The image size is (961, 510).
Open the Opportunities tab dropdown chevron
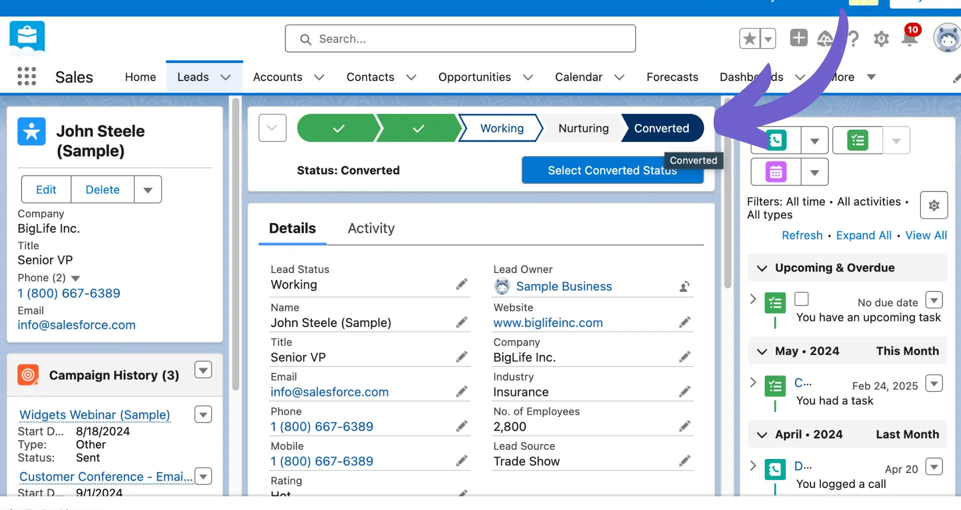(x=528, y=77)
